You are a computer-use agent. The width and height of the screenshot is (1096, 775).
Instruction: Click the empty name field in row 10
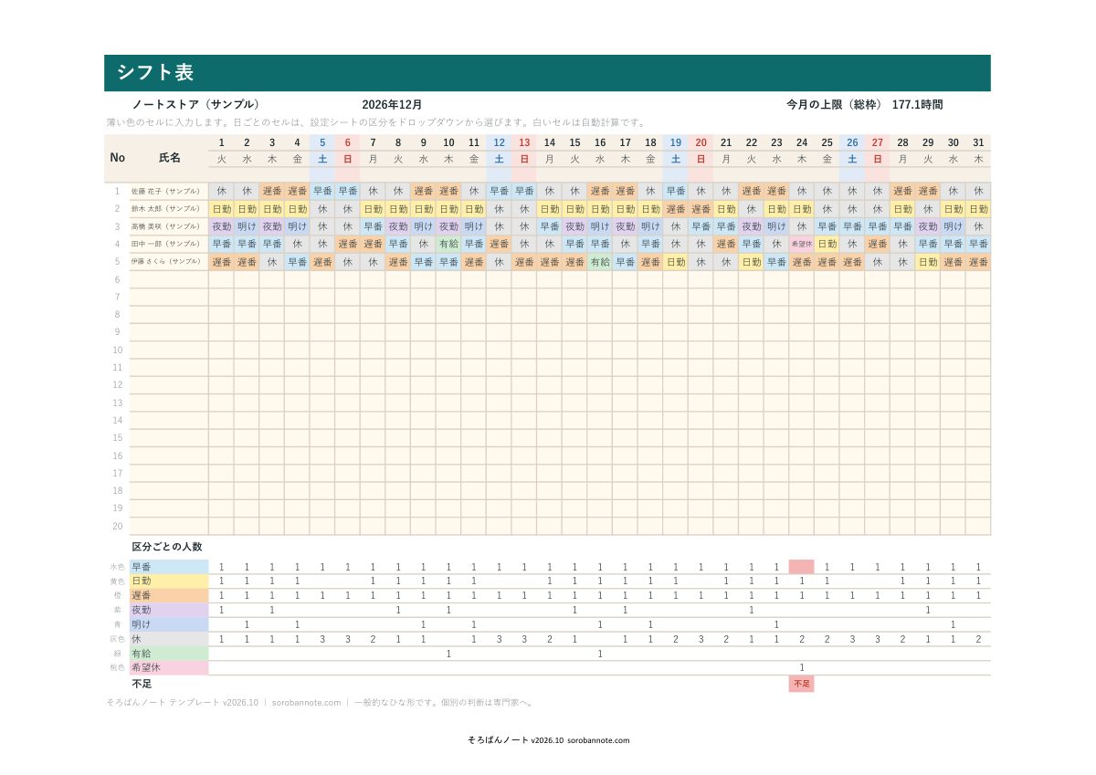169,350
